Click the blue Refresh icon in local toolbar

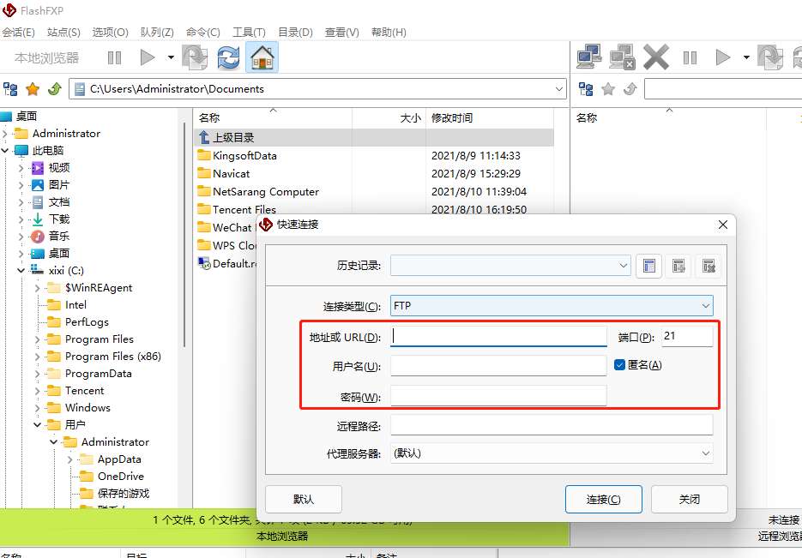pos(228,57)
